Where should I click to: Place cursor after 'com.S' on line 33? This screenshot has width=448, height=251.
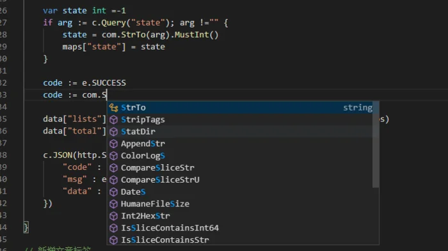(x=107, y=95)
